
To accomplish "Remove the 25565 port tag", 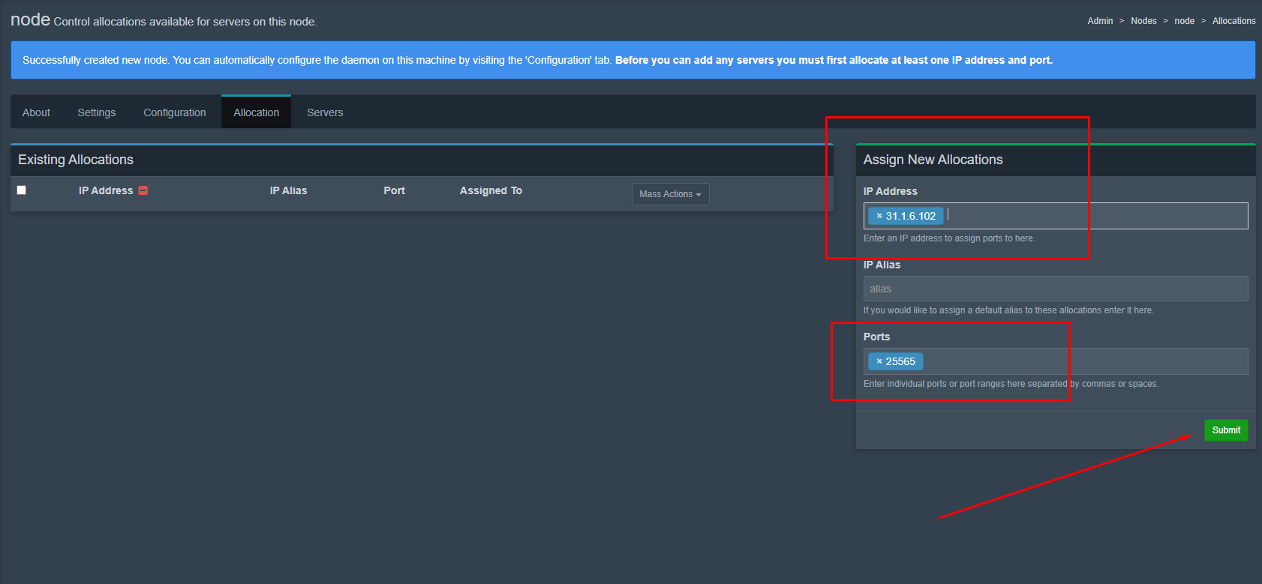I will pos(879,361).
